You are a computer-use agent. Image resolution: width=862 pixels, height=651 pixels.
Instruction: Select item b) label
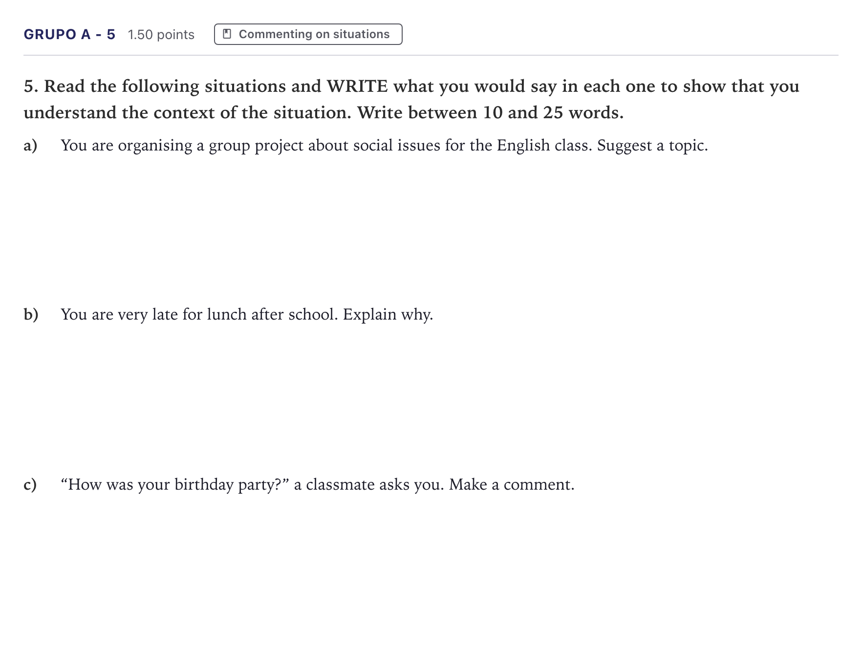[31, 314]
